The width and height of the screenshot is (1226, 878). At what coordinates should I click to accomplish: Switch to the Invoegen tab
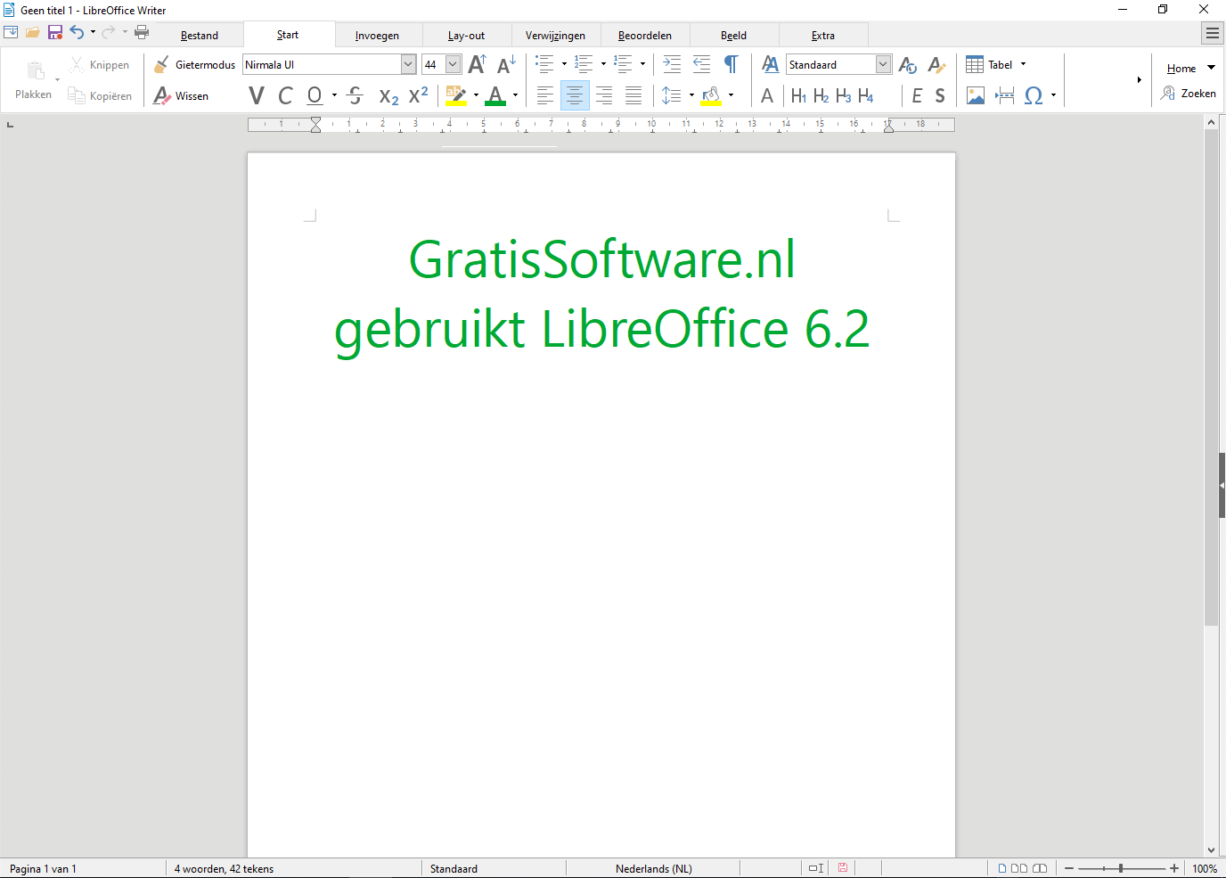377,36
